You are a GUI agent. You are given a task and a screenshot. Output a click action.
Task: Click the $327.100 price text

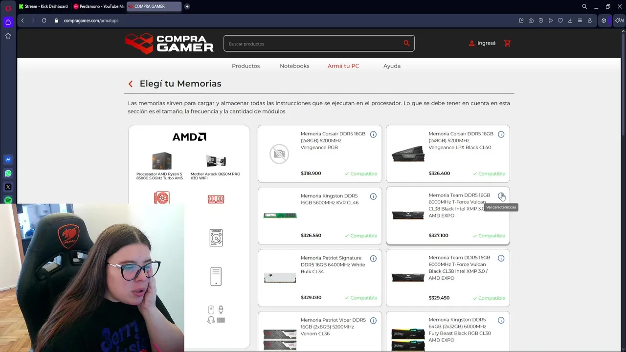coord(438,235)
